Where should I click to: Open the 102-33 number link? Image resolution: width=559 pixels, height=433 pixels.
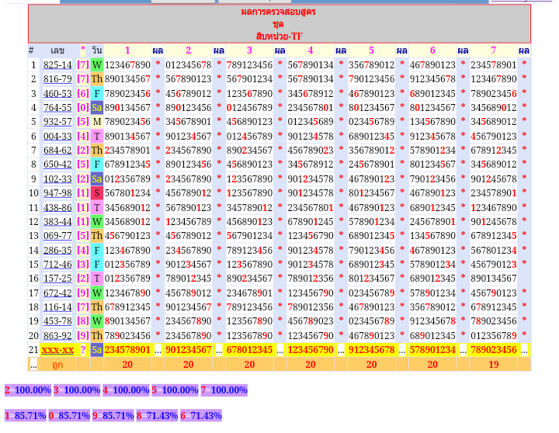coord(57,179)
